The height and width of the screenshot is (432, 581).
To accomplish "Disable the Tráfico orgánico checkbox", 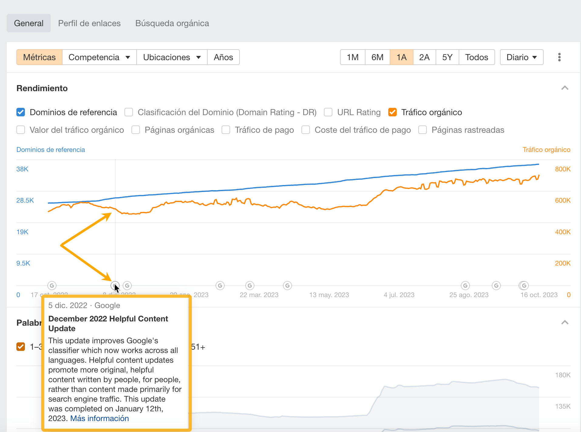I will (392, 112).
